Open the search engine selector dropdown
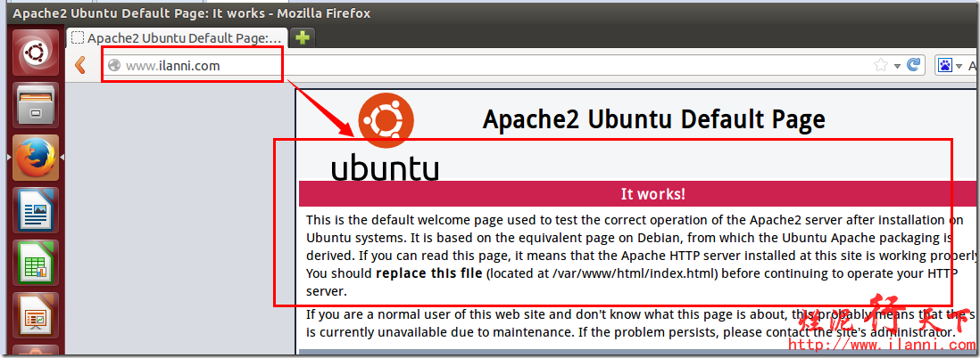 pyautogui.click(x=959, y=65)
